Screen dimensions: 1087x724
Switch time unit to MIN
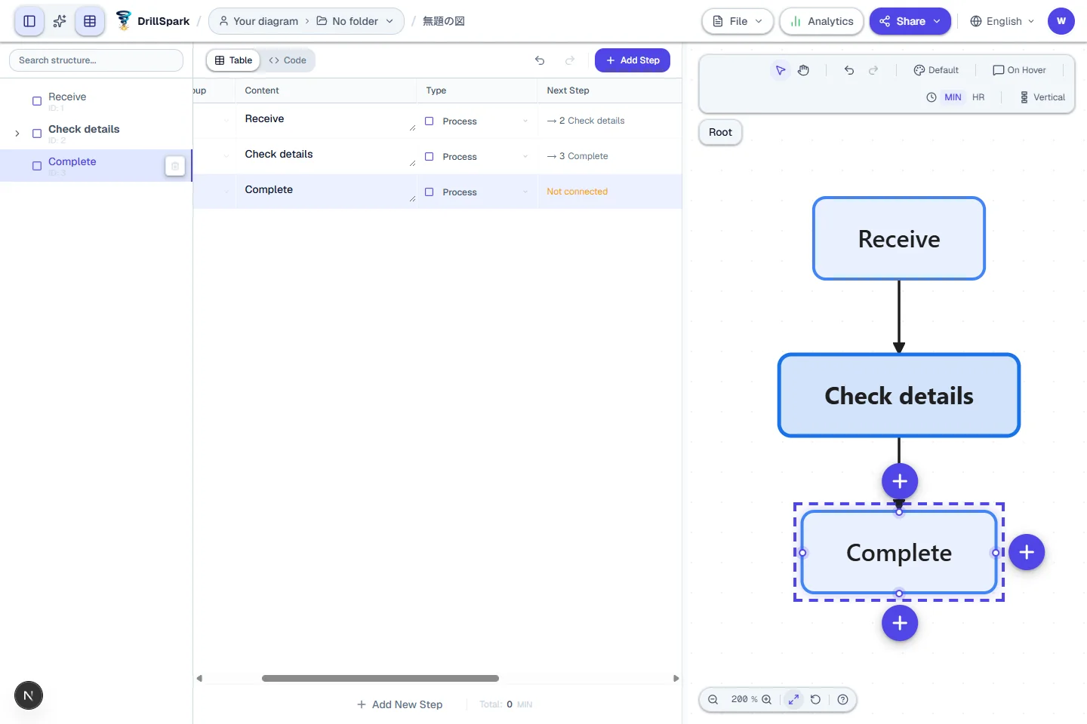point(953,97)
